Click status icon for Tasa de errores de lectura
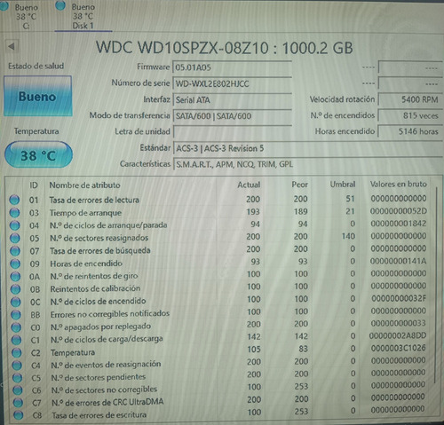444x425 pixels. point(14,200)
